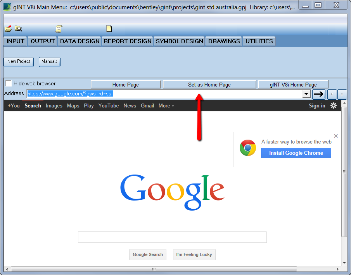Click the Sign in link
The width and height of the screenshot is (351, 275).
[x=317, y=106]
